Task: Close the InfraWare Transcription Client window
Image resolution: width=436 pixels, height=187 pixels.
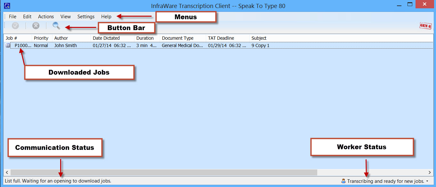Action: (x=424, y=4)
